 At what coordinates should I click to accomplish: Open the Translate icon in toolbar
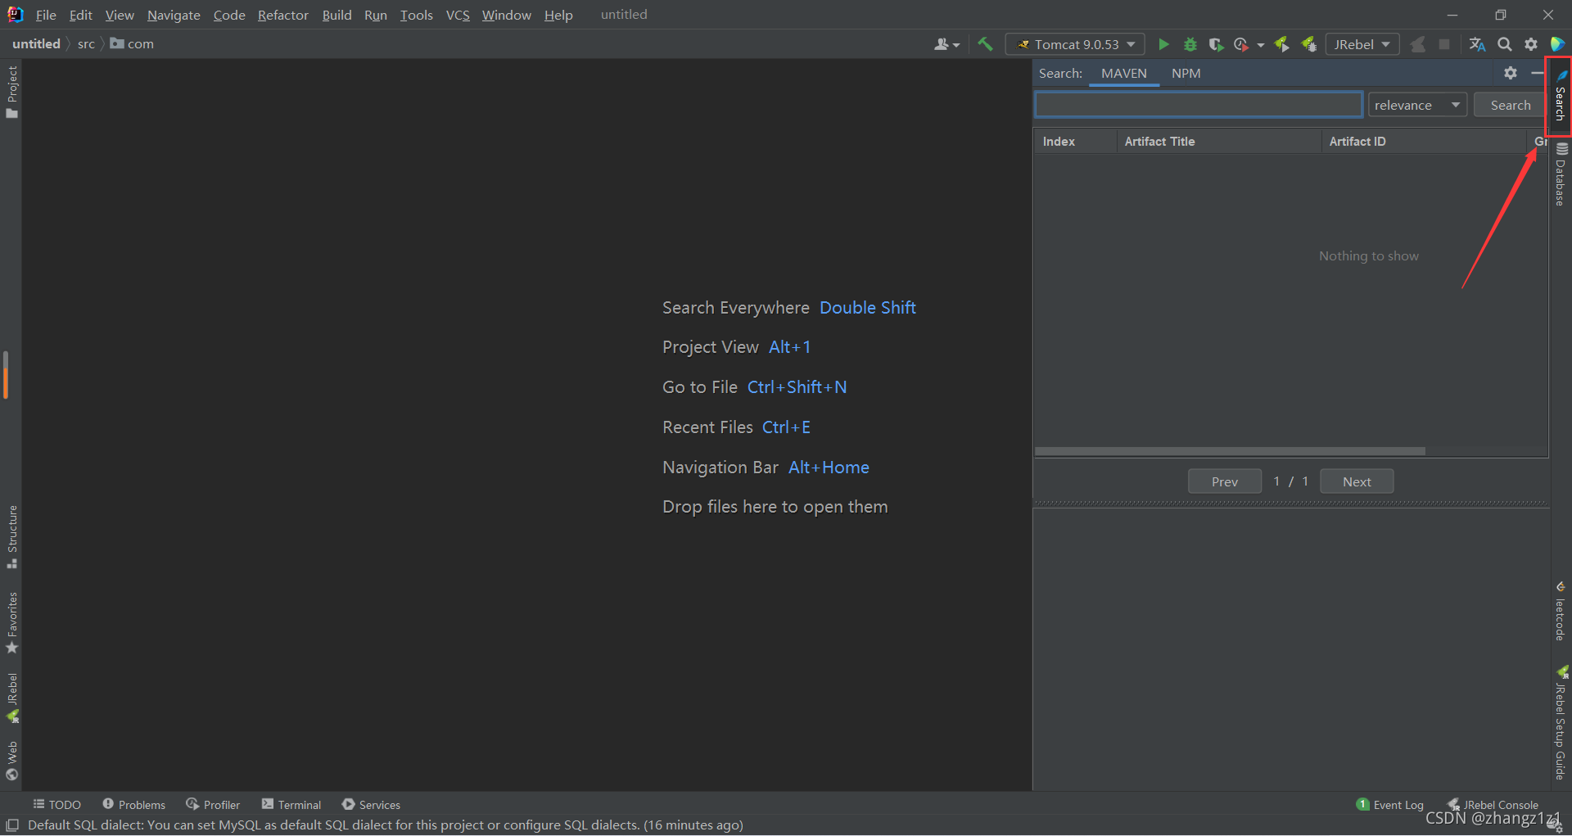tap(1477, 44)
